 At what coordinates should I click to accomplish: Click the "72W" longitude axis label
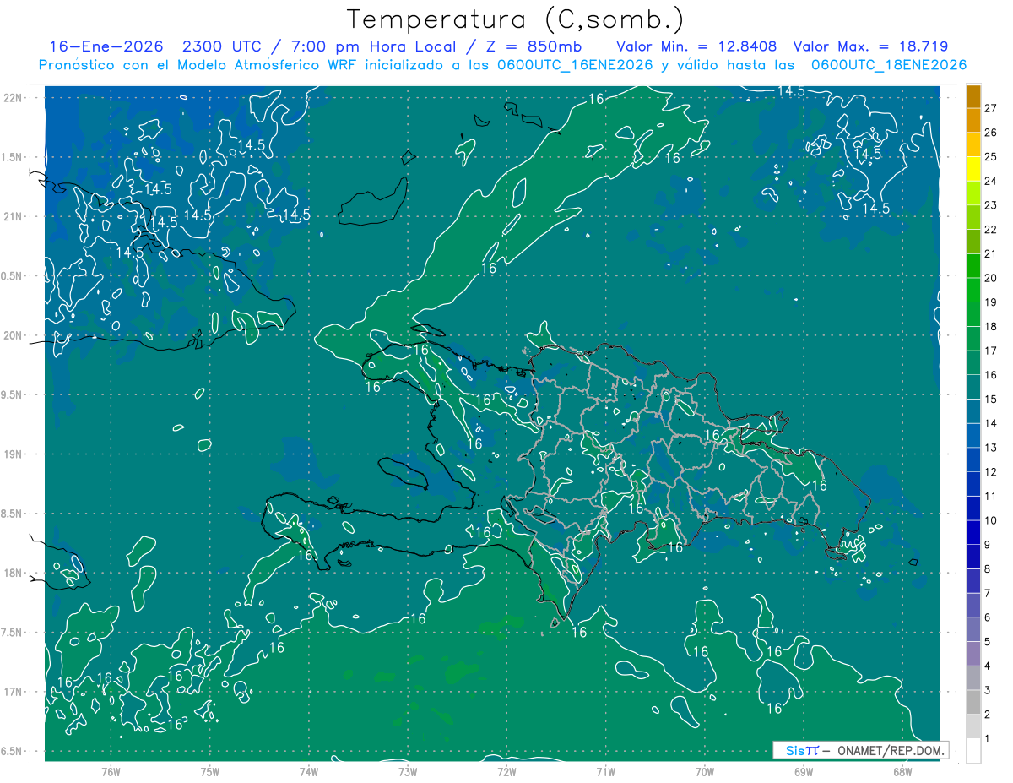pos(506,772)
